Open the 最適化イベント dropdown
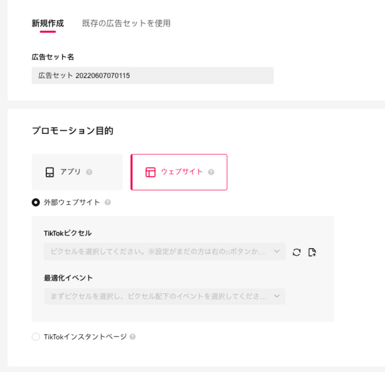Screen dimensions: 385x372 [x=165, y=296]
